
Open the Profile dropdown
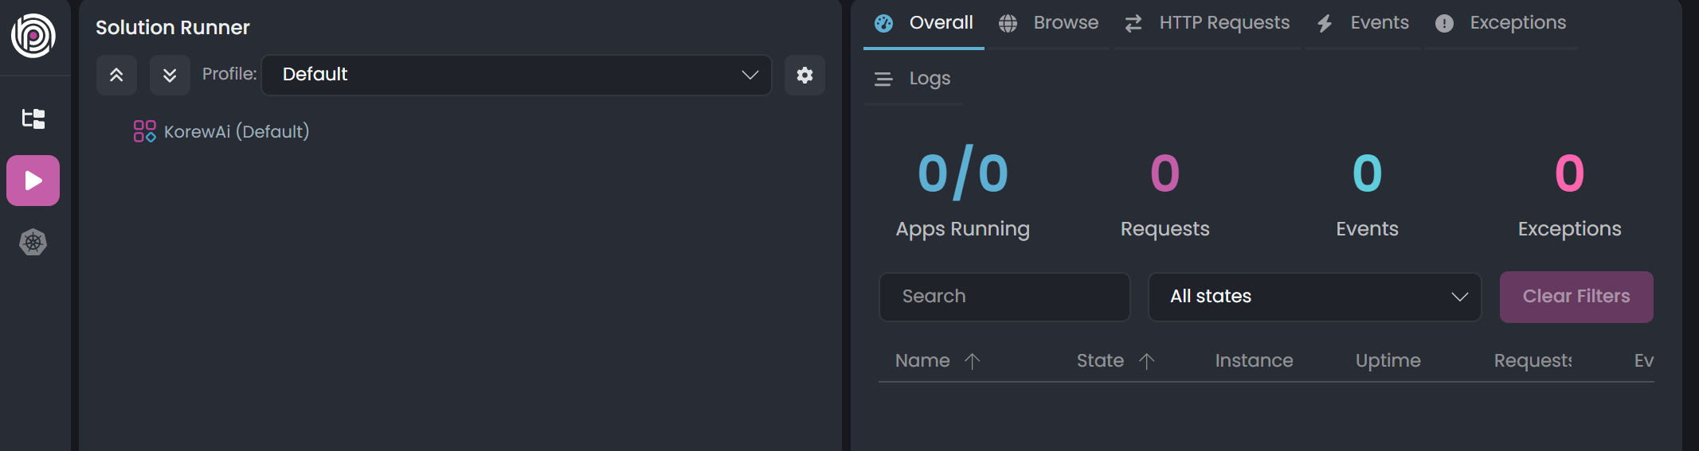pos(516,75)
